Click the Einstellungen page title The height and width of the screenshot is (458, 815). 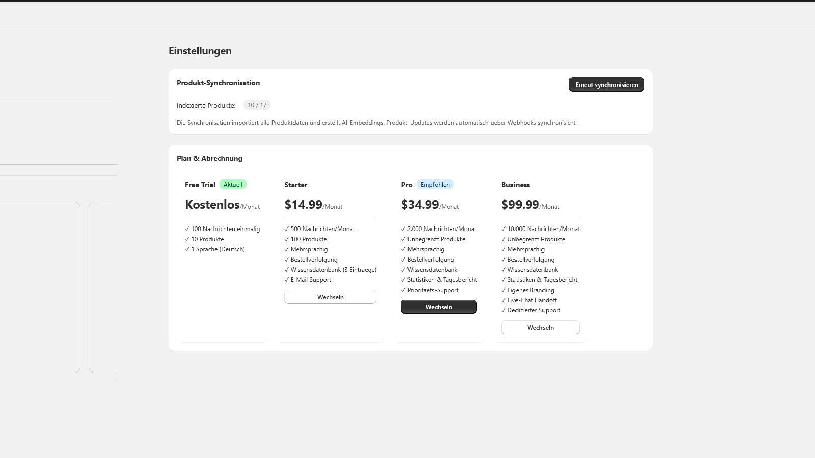pos(200,51)
